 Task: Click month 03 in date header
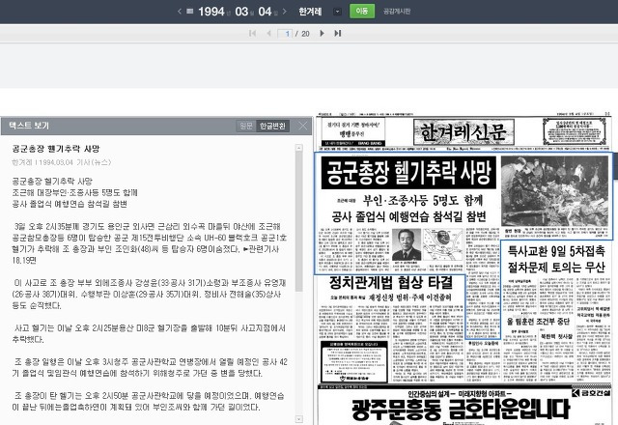(241, 12)
